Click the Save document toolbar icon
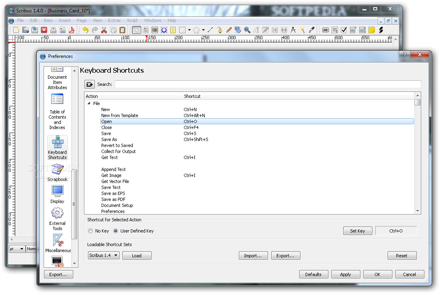Image resolution: width=440 pixels, height=294 pixels. [x=35, y=30]
